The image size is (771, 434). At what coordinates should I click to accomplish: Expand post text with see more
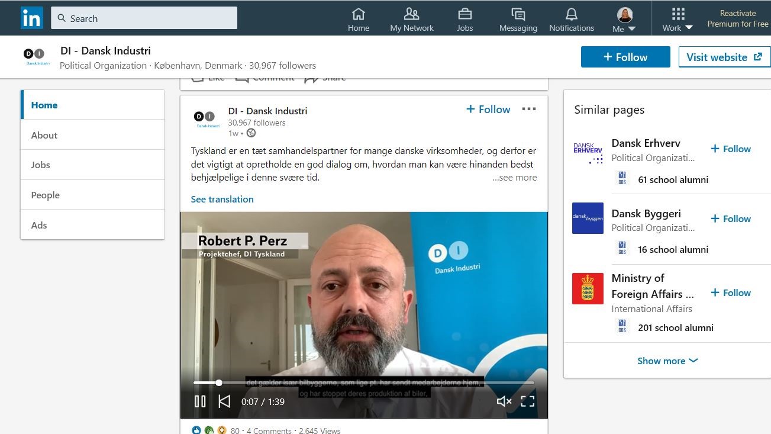click(515, 177)
